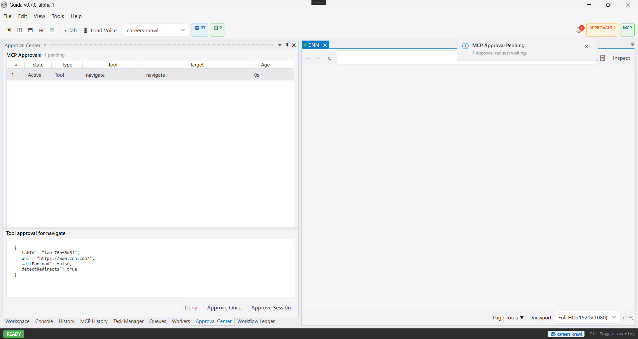Switch to the Queues tab
Viewport: 638px width, 339px height.
click(x=158, y=321)
